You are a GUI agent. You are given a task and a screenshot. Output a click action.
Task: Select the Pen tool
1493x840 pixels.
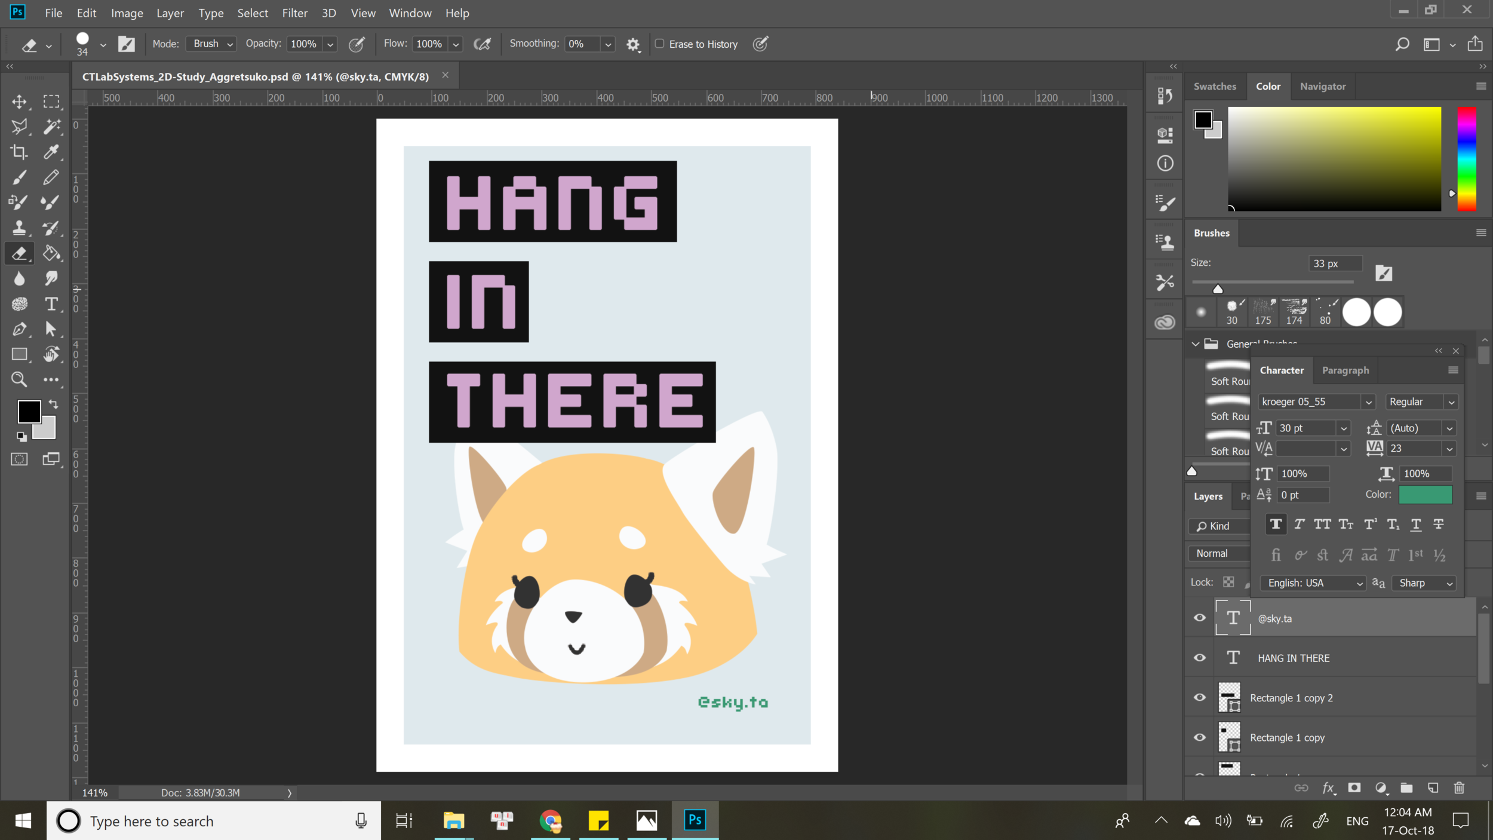click(19, 329)
